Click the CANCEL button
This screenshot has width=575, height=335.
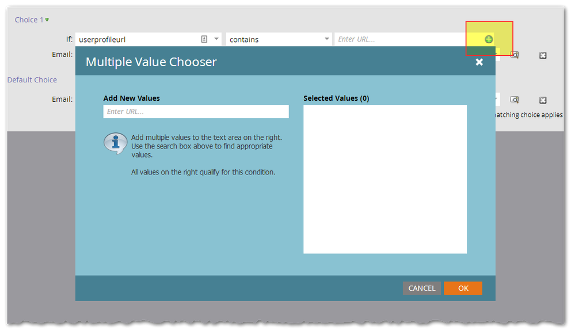tap(422, 288)
